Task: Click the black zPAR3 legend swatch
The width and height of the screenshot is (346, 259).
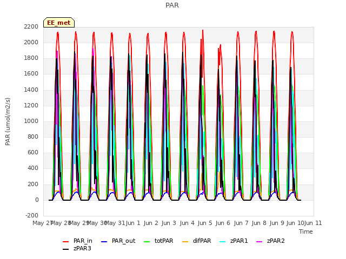Action: pyautogui.click(x=66, y=249)
